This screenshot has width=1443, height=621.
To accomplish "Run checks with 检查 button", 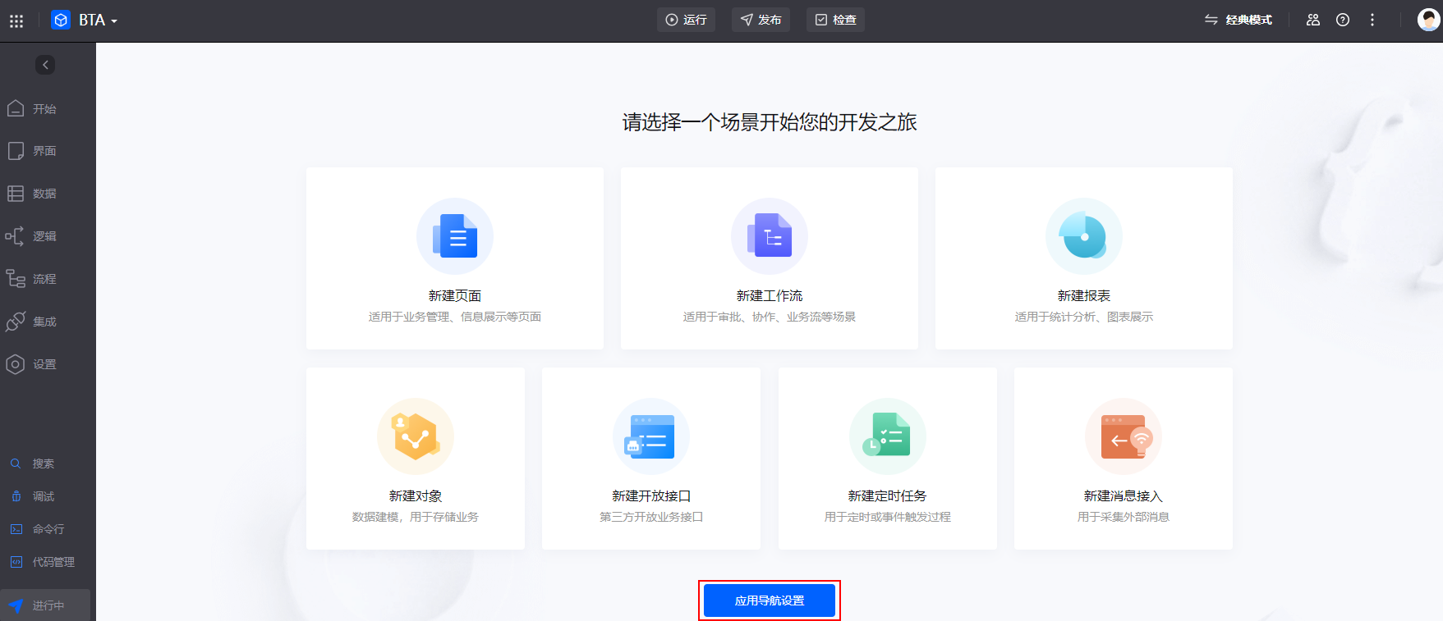I will coord(835,20).
